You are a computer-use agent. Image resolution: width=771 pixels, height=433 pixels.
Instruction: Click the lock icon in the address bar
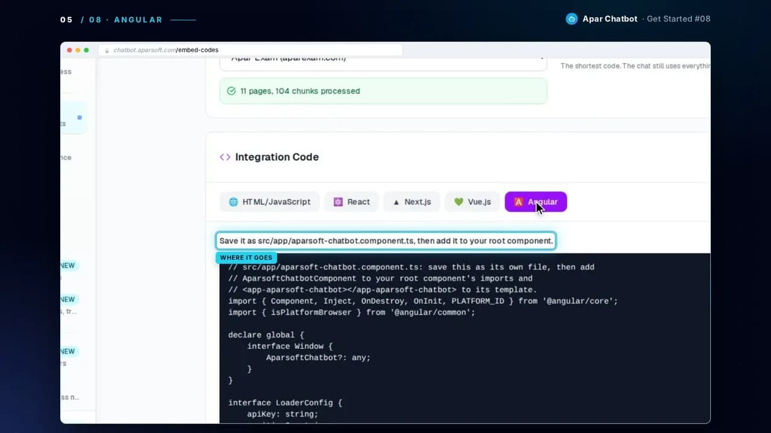point(107,51)
